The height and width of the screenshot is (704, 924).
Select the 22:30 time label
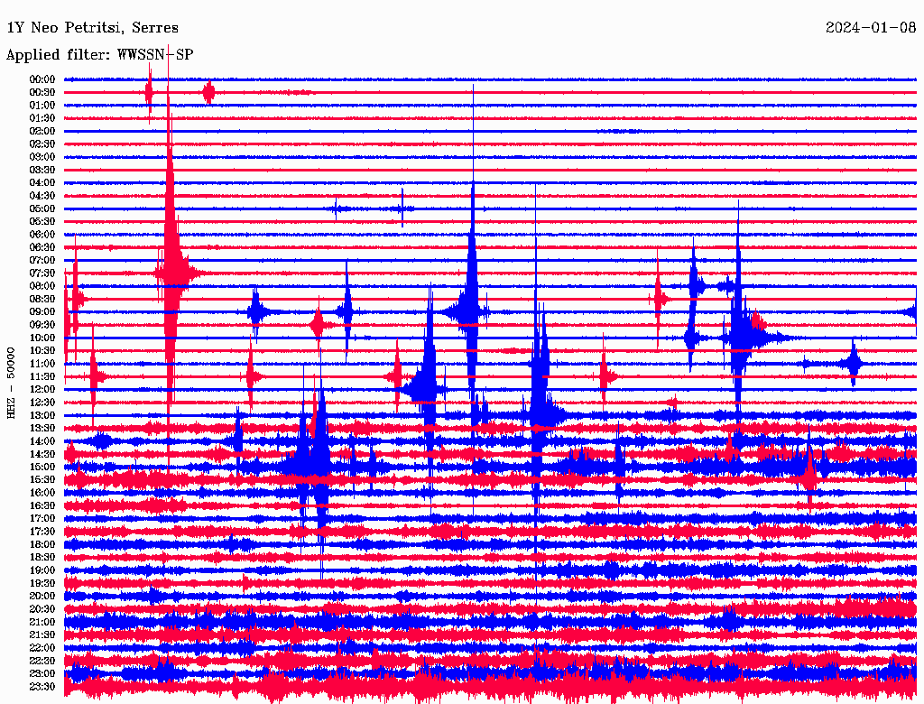tap(42, 661)
